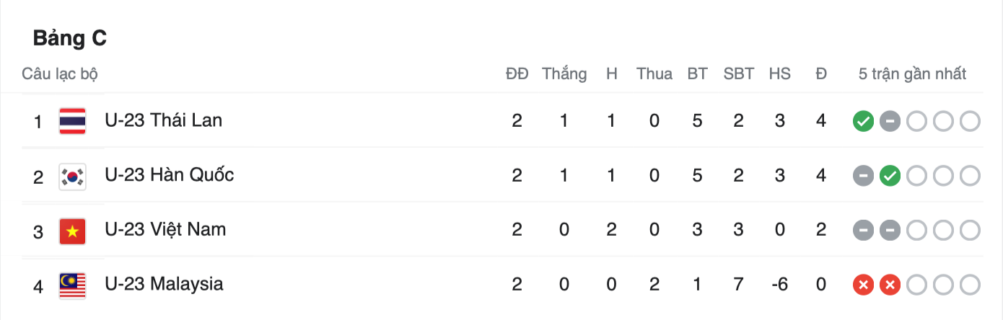Click the Malaysia flag icon

(x=72, y=285)
